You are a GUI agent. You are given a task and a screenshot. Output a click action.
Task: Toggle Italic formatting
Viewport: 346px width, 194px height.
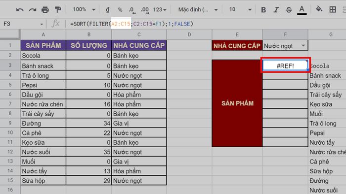pos(276,10)
